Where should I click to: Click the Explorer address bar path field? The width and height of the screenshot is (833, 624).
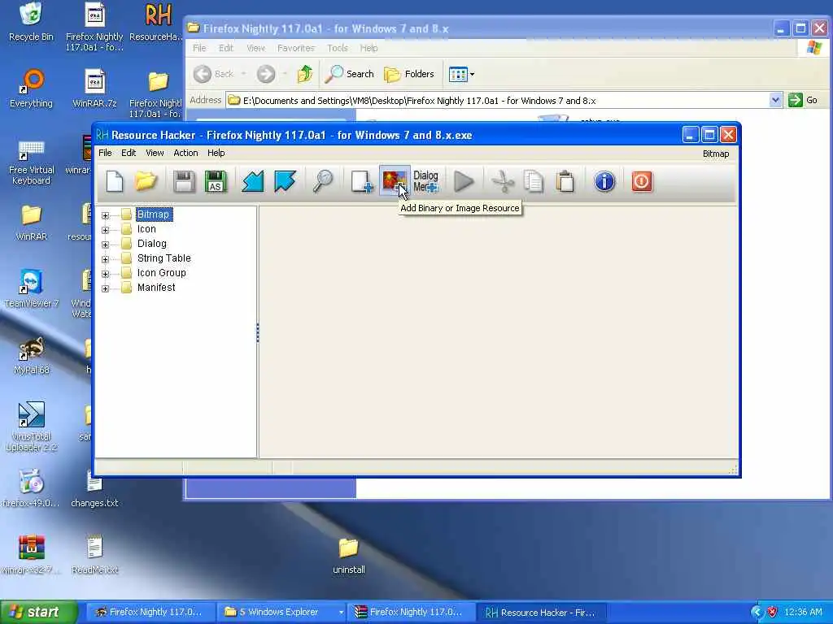click(x=497, y=100)
